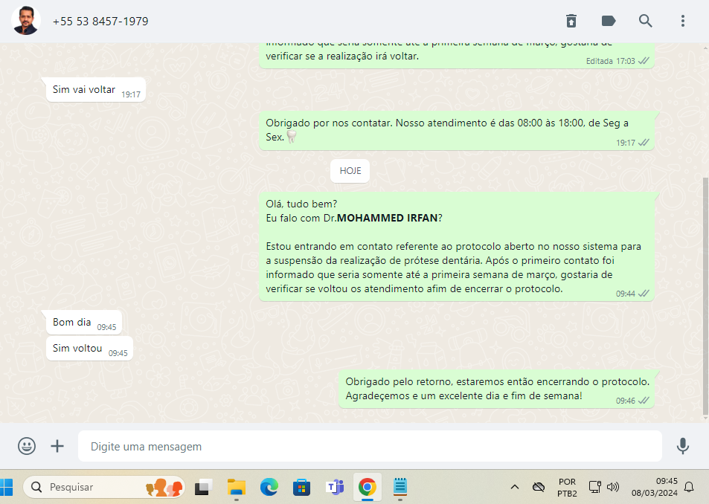Delete chat with trash icon

pos(571,21)
